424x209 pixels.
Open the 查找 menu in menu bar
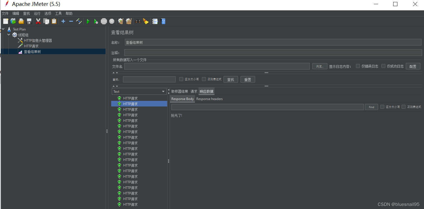coord(26,13)
